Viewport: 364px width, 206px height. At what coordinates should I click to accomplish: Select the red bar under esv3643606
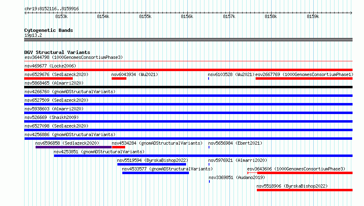[x=305, y=173]
